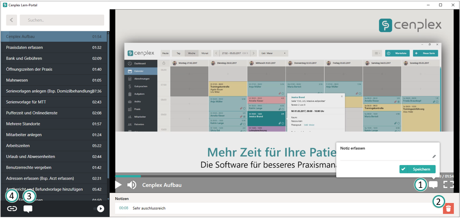This screenshot has width=460, height=218.
Task: Open lesson Öffnungszeiten der Praxis
Action: pos(54,69)
